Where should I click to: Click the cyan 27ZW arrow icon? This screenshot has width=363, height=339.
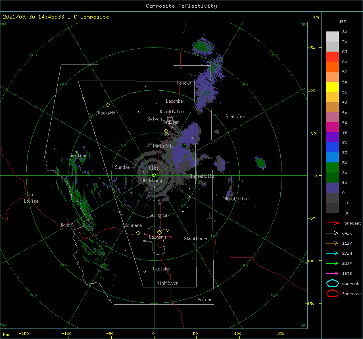tap(332, 254)
